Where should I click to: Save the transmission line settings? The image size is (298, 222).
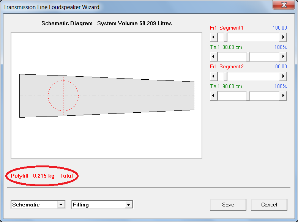[228, 205]
